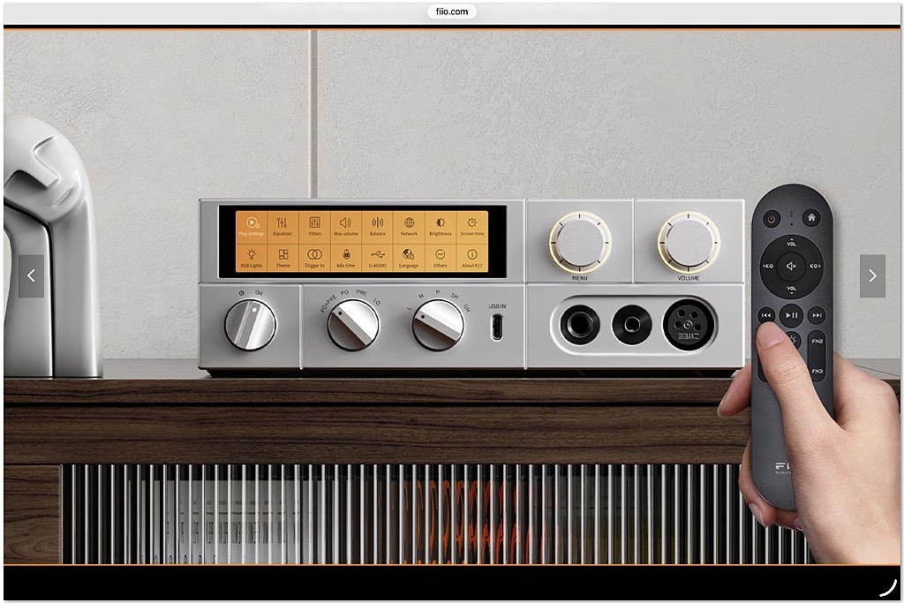Click the right EQ button on the remote

(x=815, y=266)
